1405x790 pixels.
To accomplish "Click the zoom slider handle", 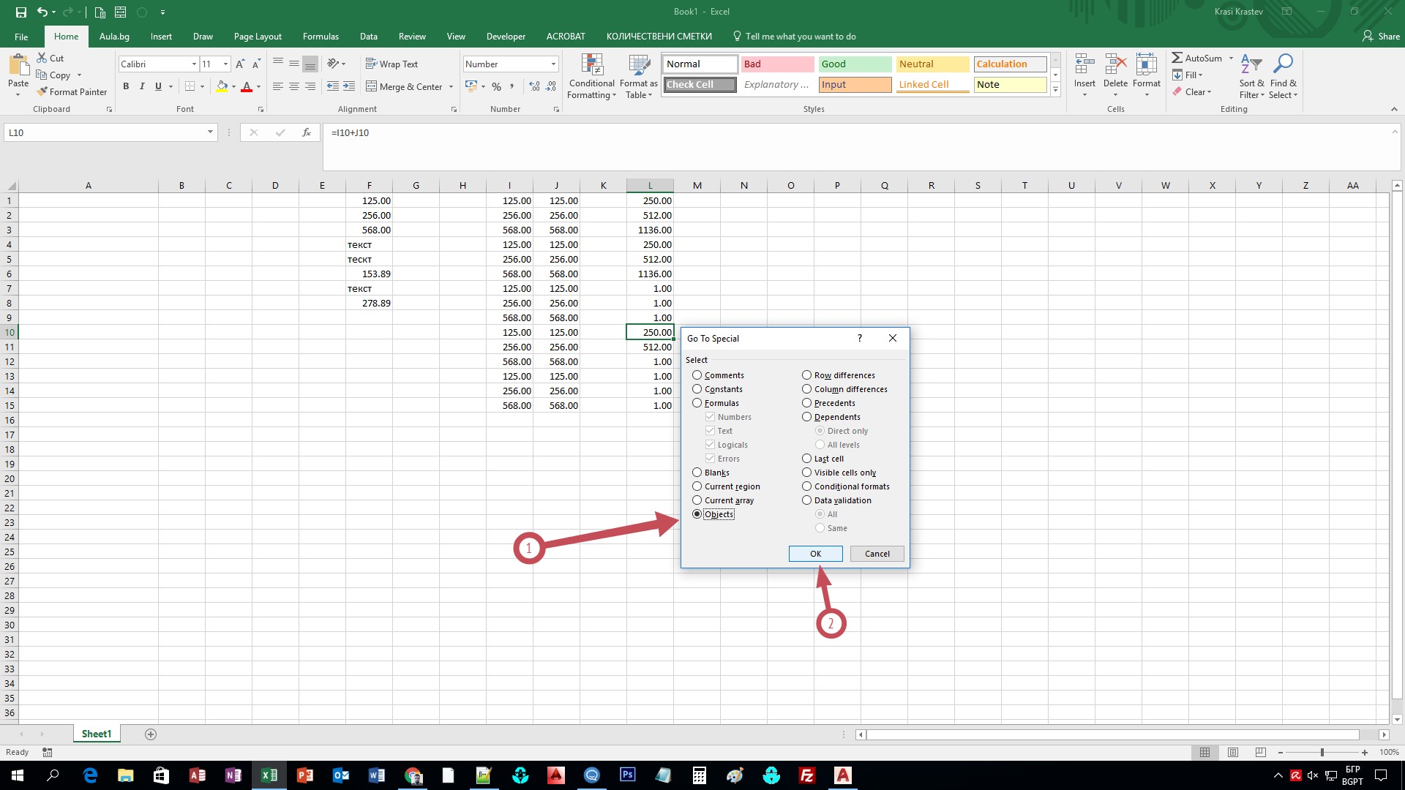I will (1322, 752).
